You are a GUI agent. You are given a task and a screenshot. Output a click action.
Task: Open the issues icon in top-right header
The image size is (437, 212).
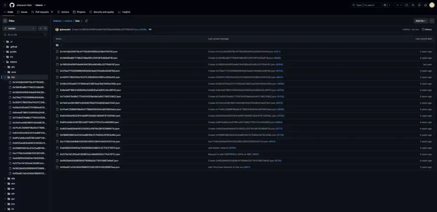tap(406, 5)
